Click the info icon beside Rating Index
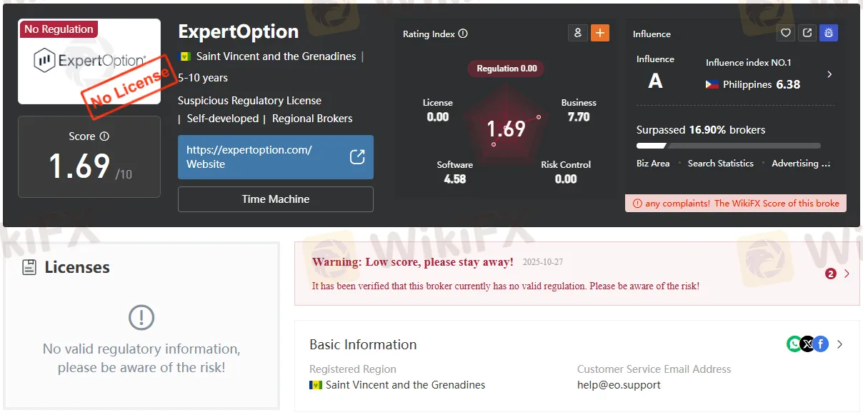Screen dimensions: 863x415 pyautogui.click(x=463, y=34)
